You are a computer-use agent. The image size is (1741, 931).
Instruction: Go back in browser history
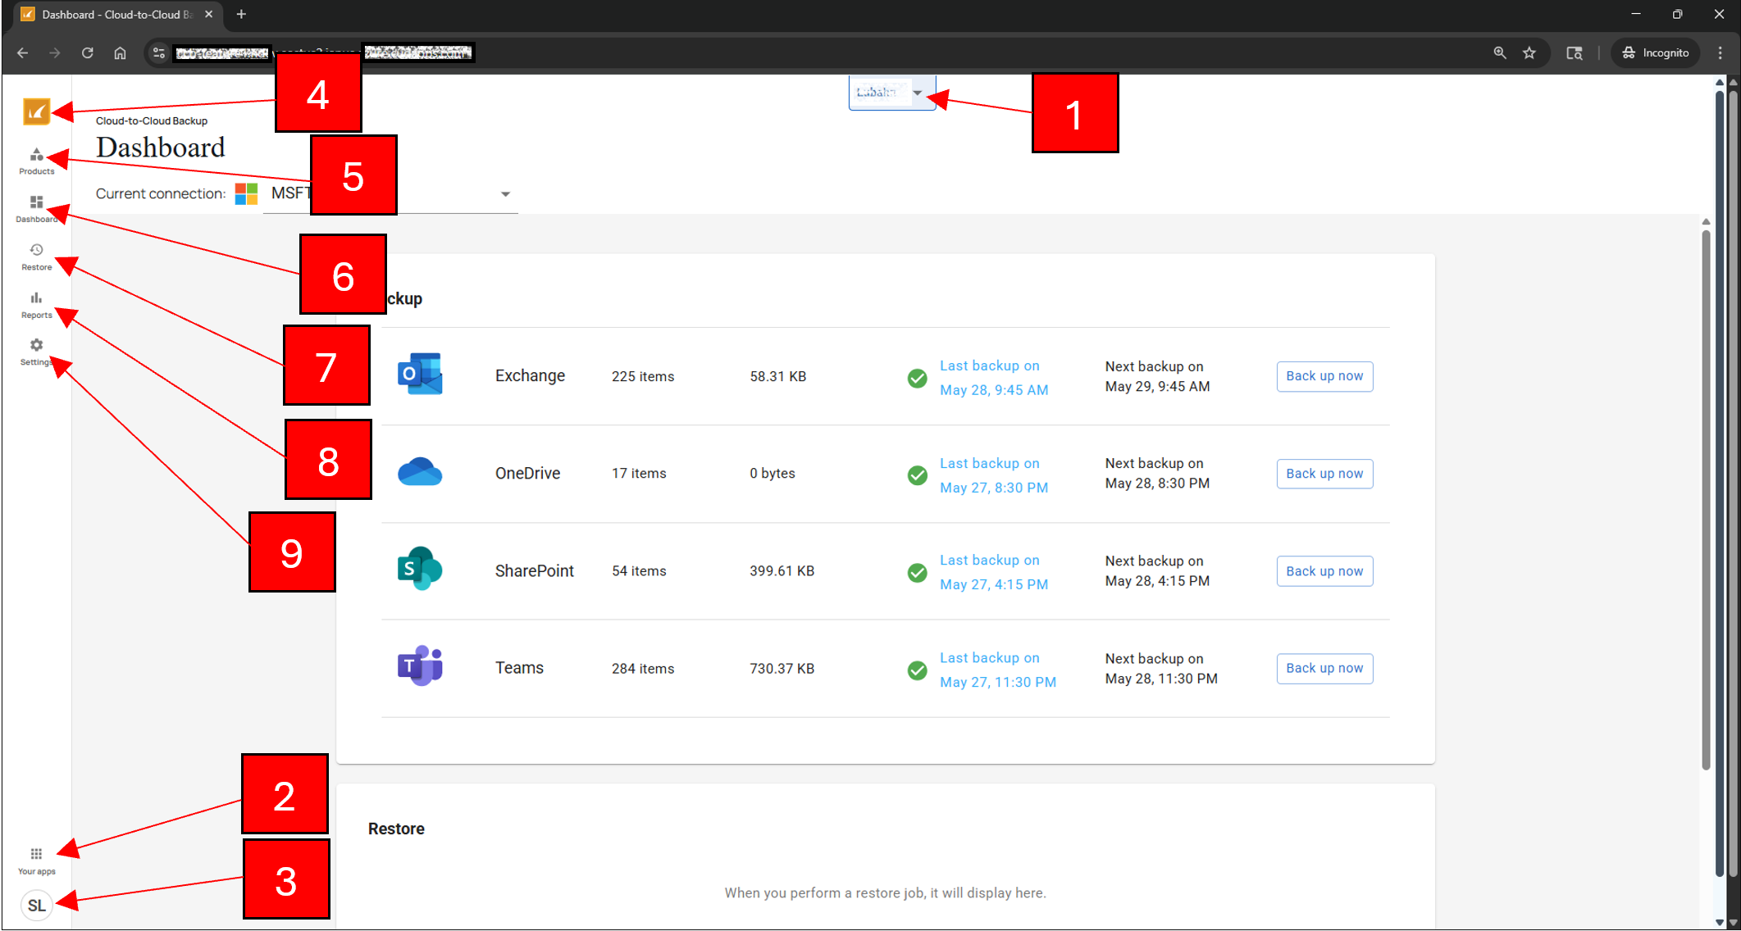click(x=22, y=52)
